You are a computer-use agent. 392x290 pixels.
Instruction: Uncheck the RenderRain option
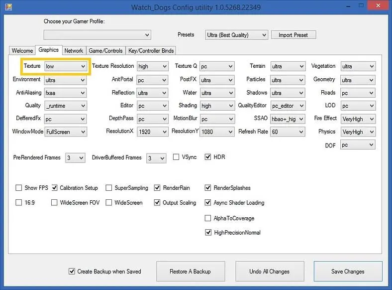coord(157,188)
